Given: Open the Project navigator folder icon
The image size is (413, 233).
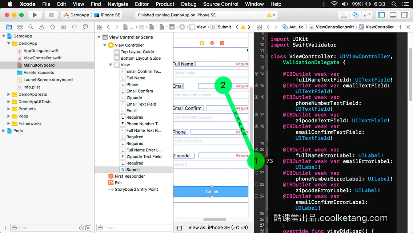Looking at the screenshot, I should click(9, 27).
